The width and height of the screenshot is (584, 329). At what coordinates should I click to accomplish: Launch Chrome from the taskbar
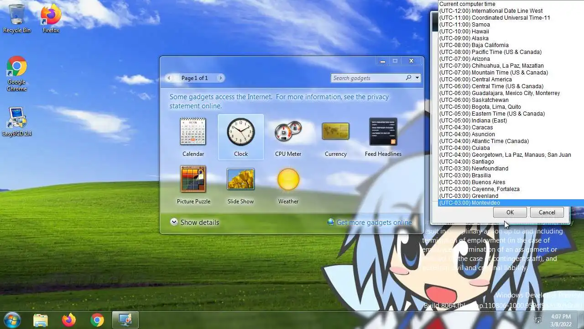(x=97, y=320)
